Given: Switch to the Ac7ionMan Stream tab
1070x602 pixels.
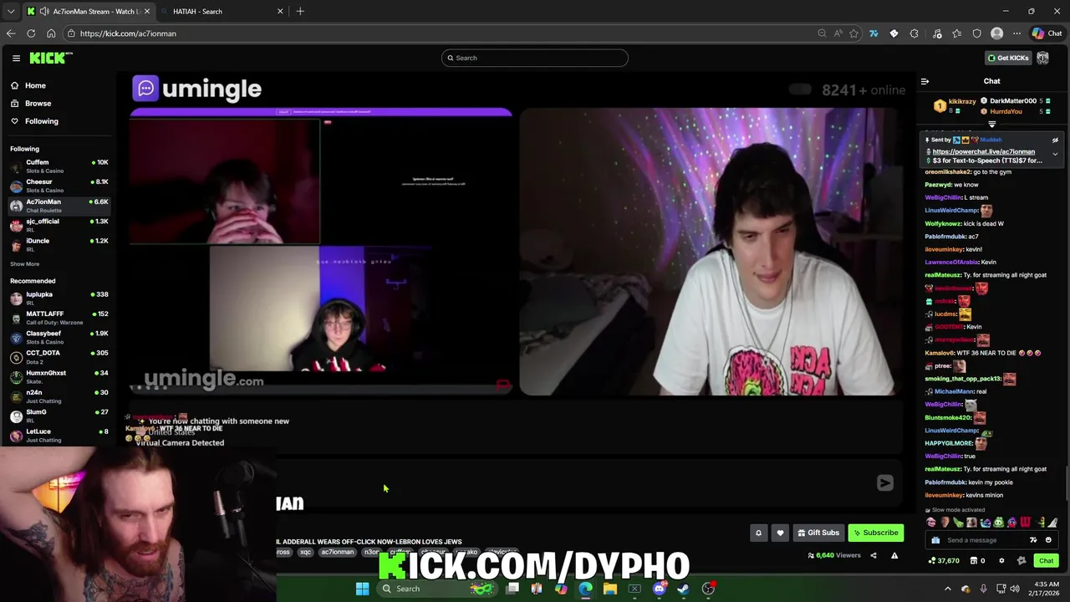Looking at the screenshot, I should [88, 12].
